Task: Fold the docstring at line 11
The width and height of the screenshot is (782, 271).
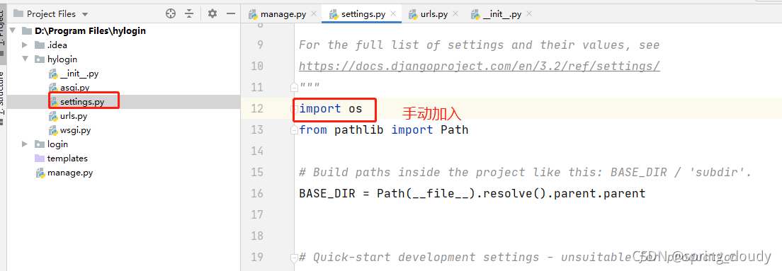Action: coord(294,88)
